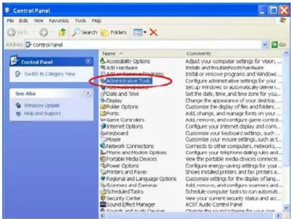Select the Mouse icon
This screenshot has width=291, height=219.
pos(103,139)
